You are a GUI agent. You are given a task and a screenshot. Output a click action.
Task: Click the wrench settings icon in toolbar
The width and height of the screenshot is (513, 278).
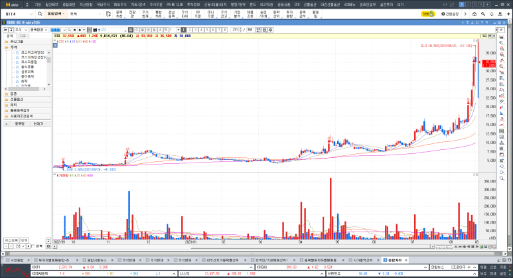pos(483,14)
